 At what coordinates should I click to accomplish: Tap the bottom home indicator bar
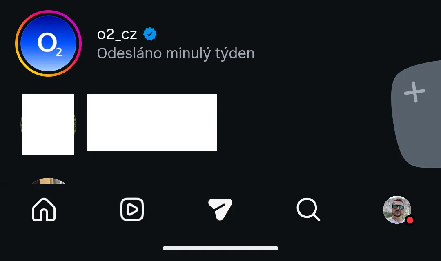220,248
